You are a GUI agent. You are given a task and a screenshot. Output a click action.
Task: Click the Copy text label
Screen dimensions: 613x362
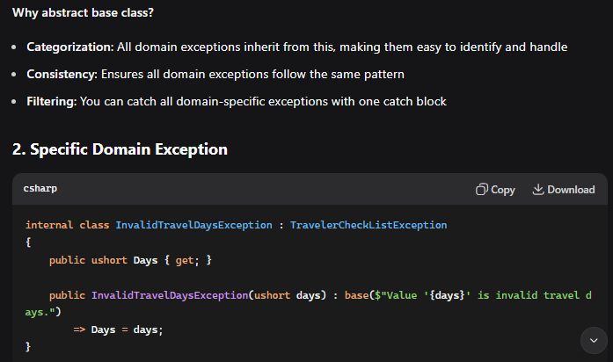click(503, 190)
